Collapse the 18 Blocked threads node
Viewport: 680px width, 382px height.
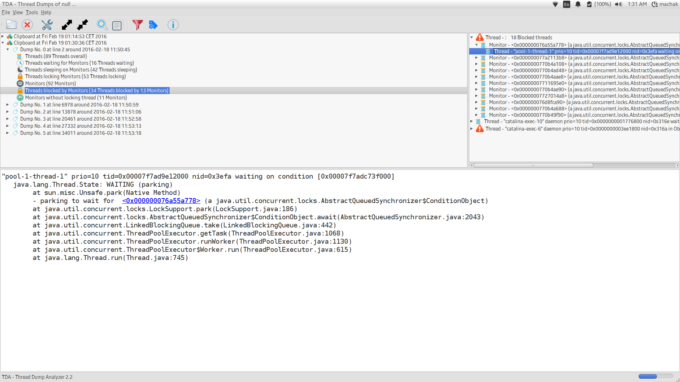pos(472,37)
